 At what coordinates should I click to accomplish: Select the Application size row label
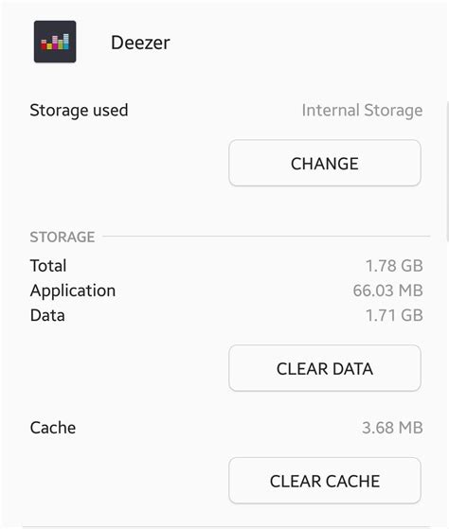(73, 291)
